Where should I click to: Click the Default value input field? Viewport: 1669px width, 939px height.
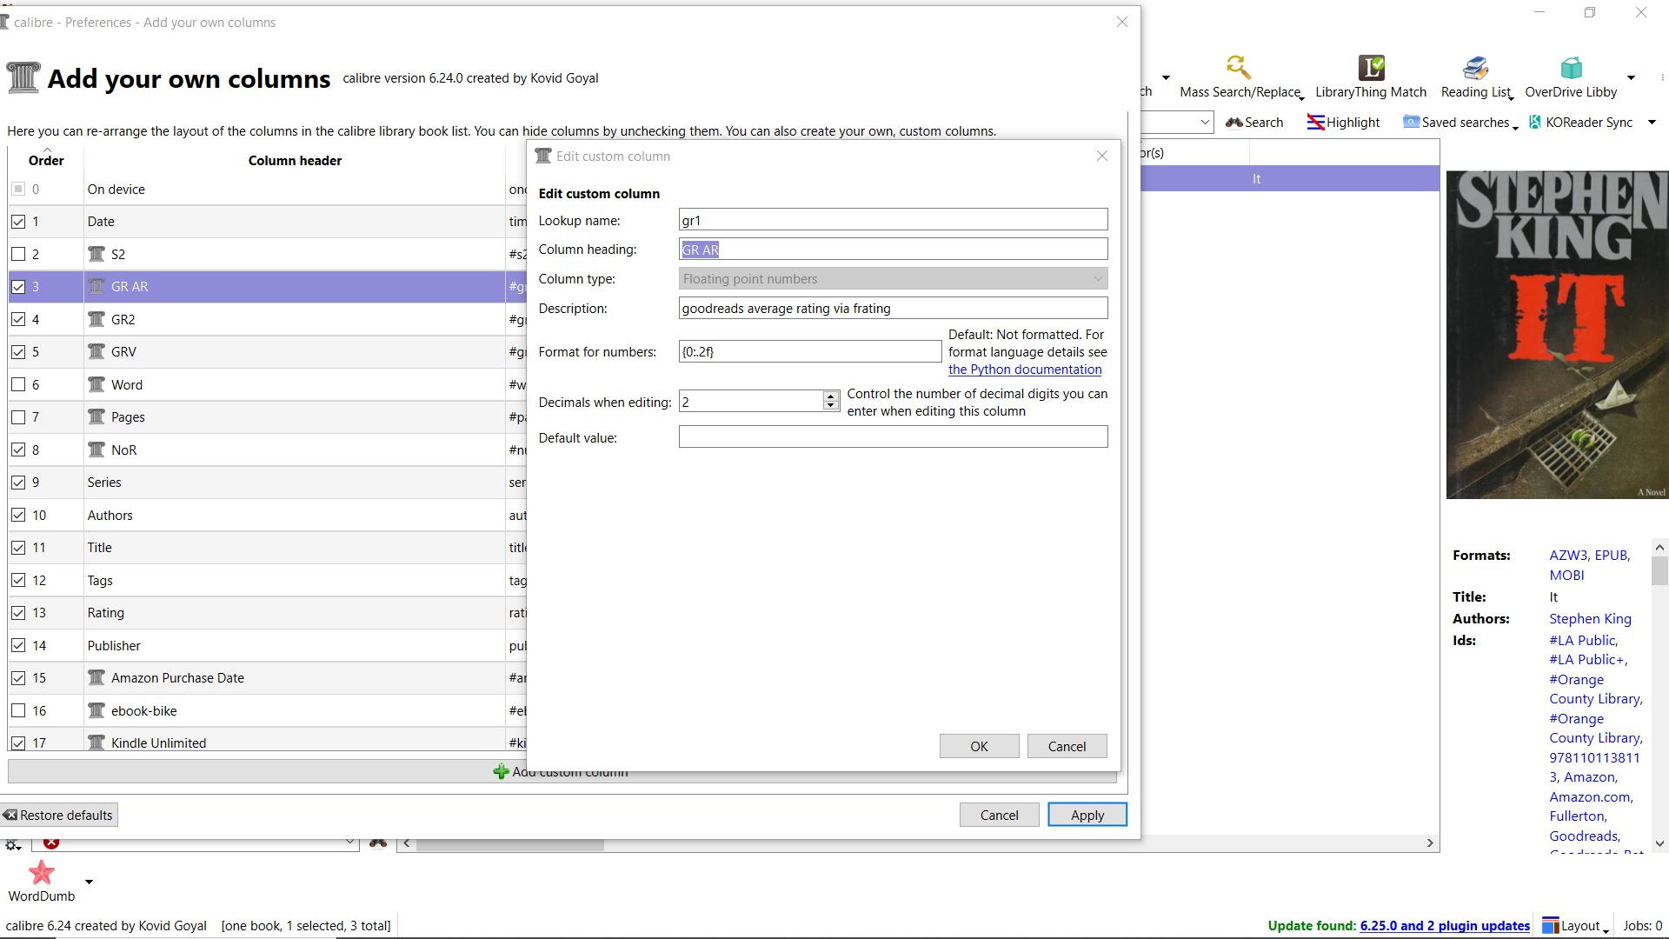click(x=893, y=437)
